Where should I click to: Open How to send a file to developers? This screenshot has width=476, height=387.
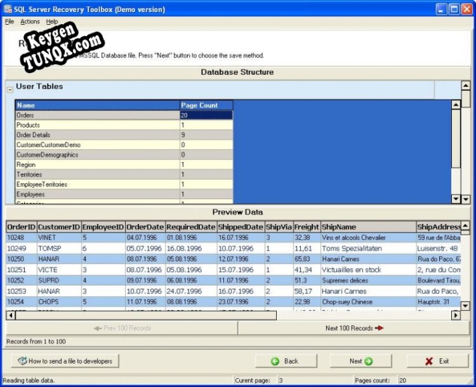(x=65, y=361)
